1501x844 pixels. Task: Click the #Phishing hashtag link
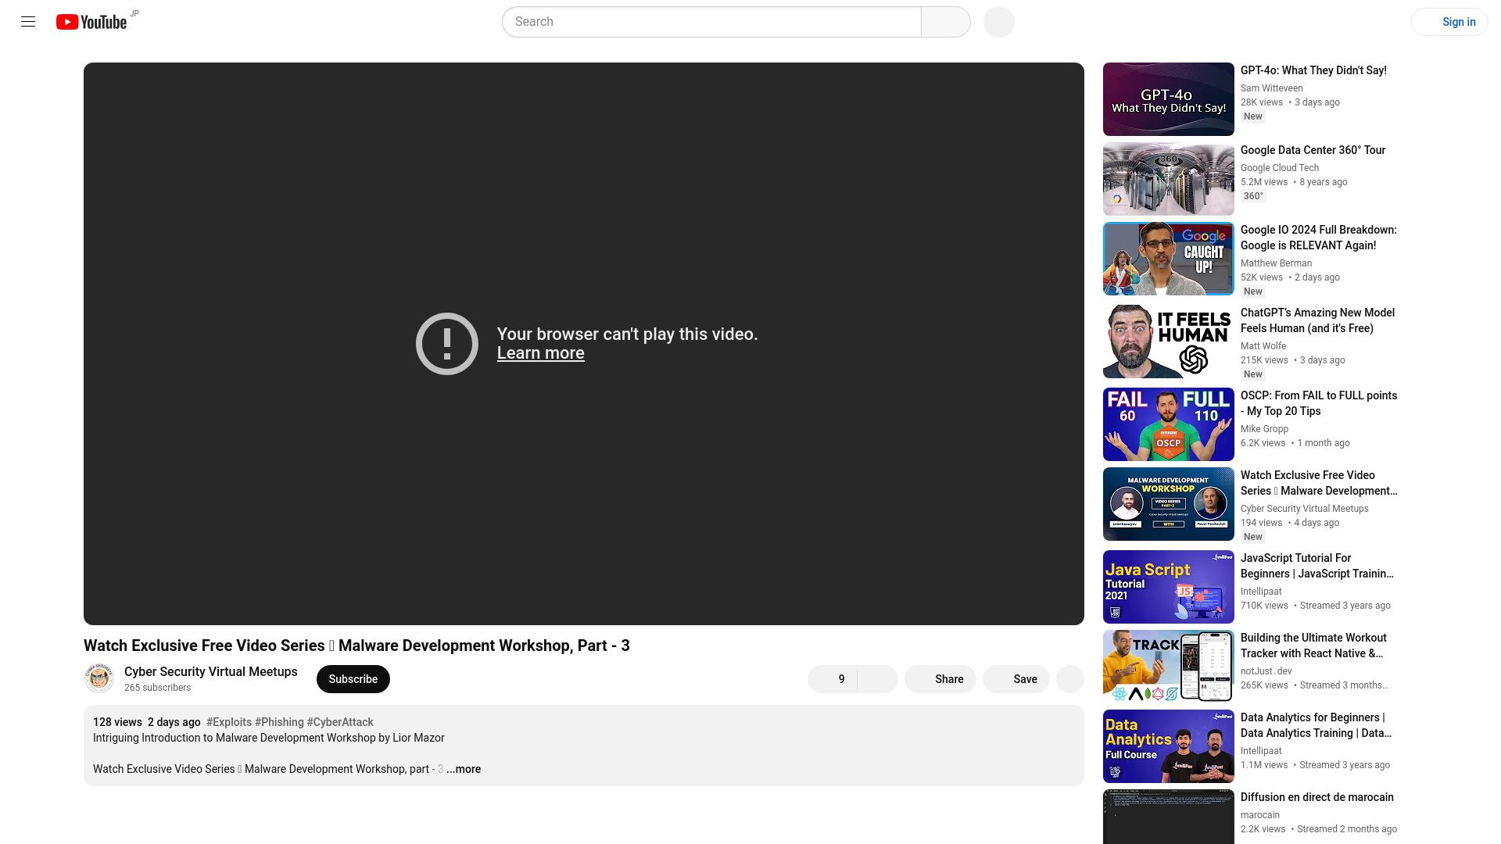278,721
